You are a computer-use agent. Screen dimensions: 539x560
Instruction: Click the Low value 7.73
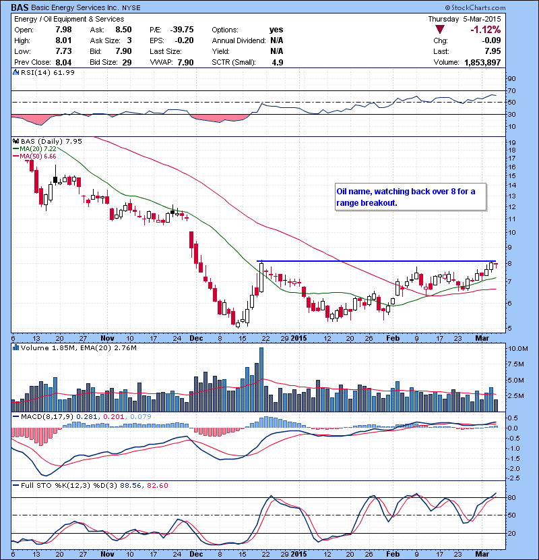[x=63, y=51]
